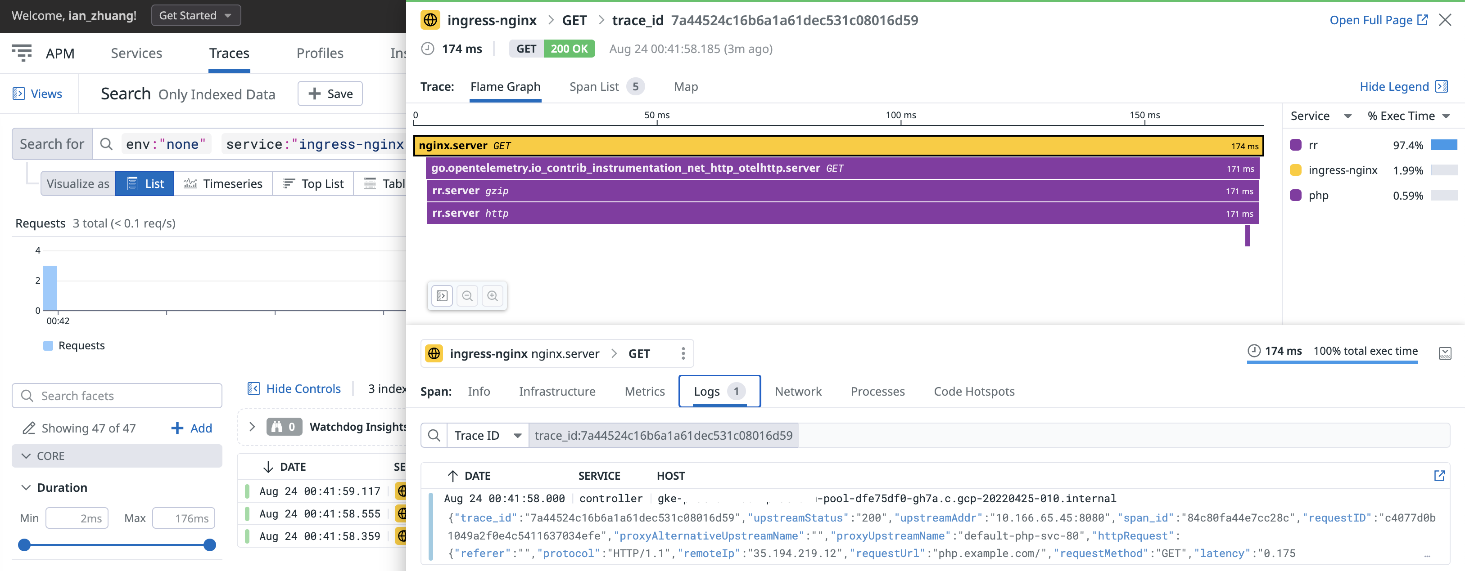
Task: Click the collapse panel icon beside zoom controls
Action: click(x=442, y=296)
